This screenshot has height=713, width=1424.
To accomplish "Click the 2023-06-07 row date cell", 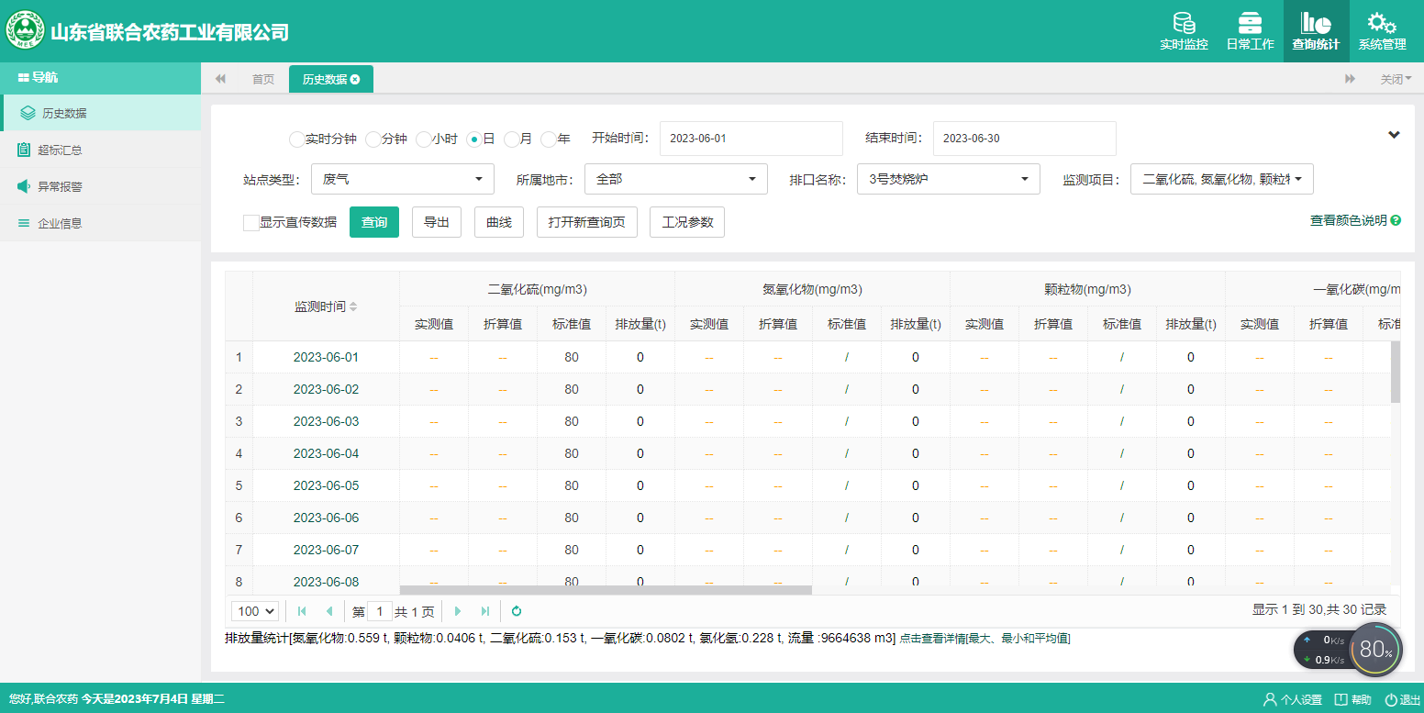I will [326, 550].
